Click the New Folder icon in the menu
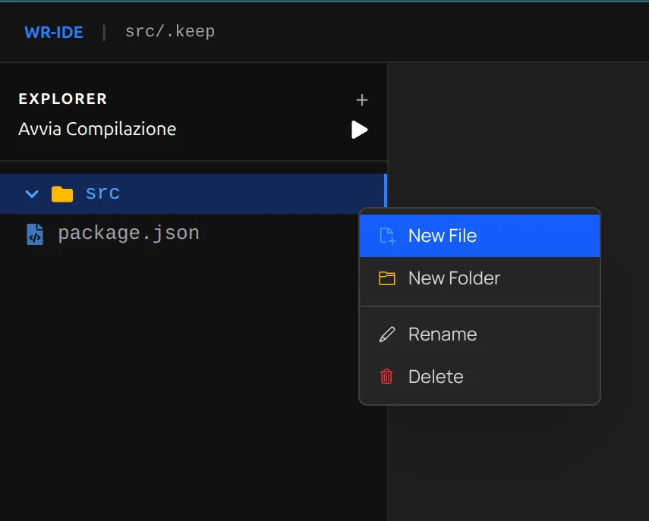649x521 pixels. coord(387,278)
